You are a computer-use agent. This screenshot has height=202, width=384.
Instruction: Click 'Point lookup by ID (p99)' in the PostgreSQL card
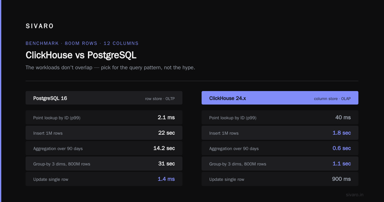point(57,118)
